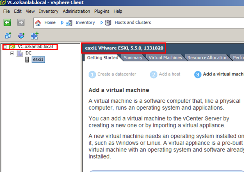Open the Help menu

click(118, 11)
